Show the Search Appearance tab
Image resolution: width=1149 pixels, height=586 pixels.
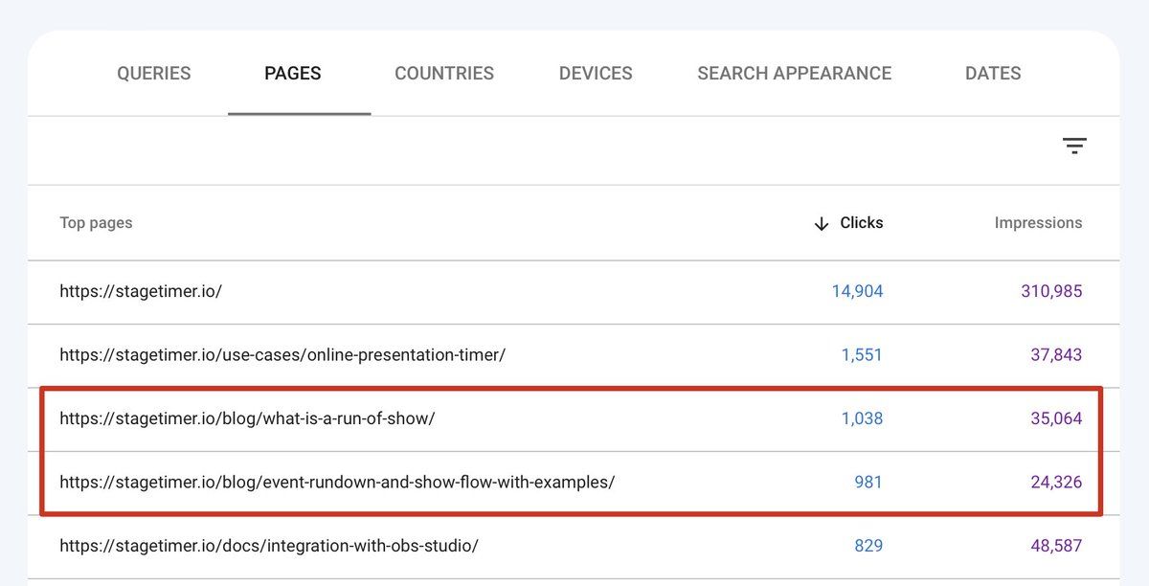tap(794, 74)
